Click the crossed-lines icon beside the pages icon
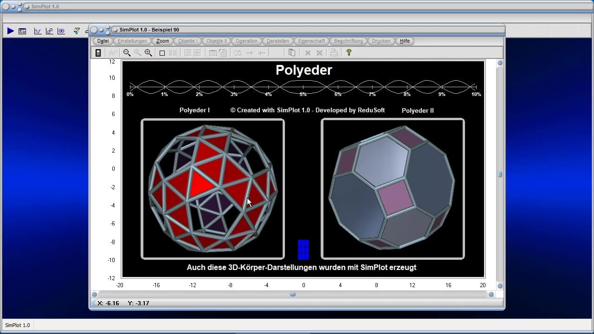Viewport: 594px width, 334px height. (x=307, y=53)
